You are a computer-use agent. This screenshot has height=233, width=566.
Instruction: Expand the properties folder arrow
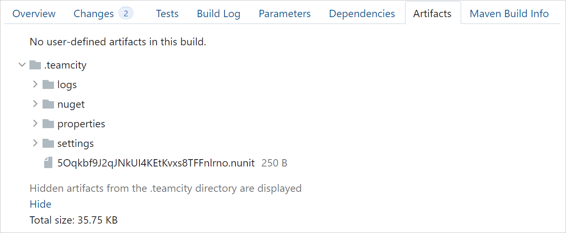tap(35, 124)
